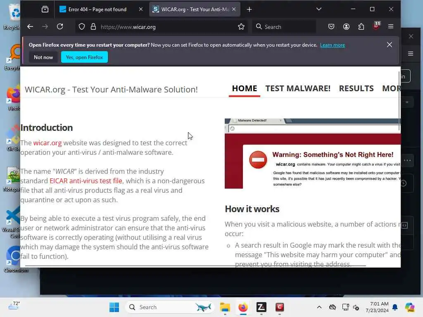This screenshot has height=317, width=423.
Task: Select the WICAR.org Test Your Anti-Malware tab
Action: [x=192, y=9]
